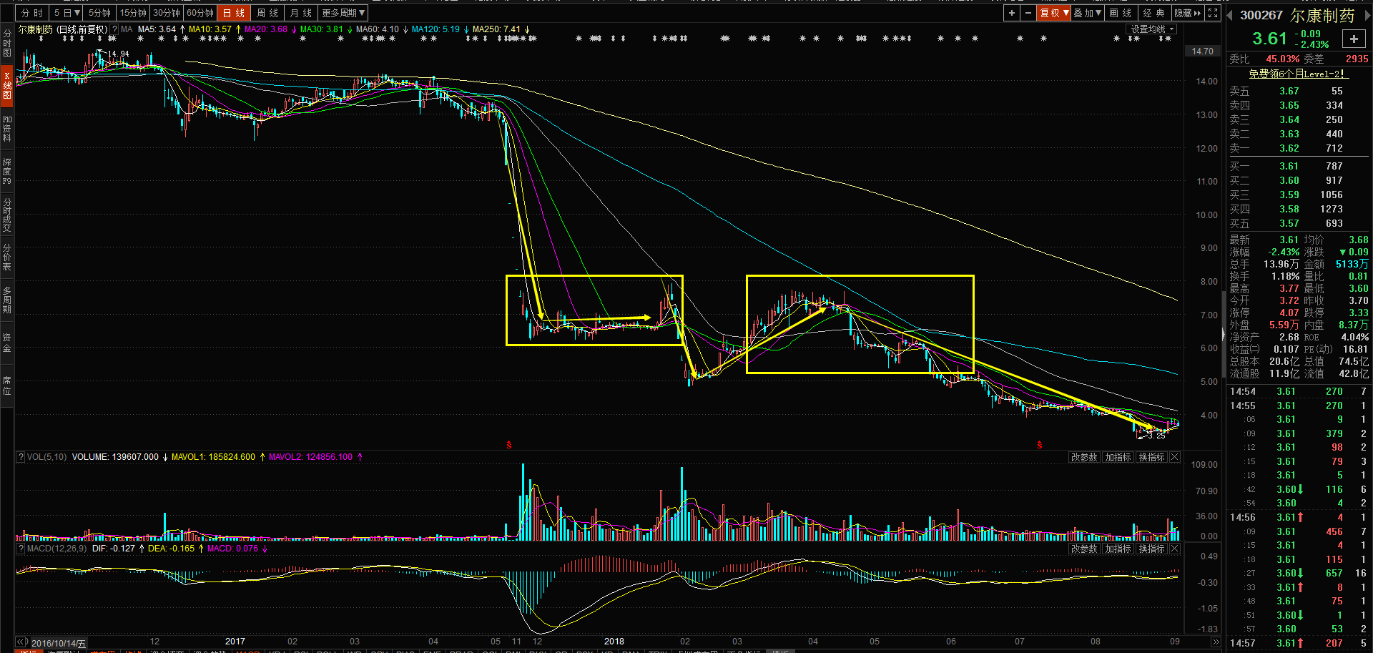Hide the side panel with 隐藏
This screenshot has width=1373, height=653.
pos(1187,13)
